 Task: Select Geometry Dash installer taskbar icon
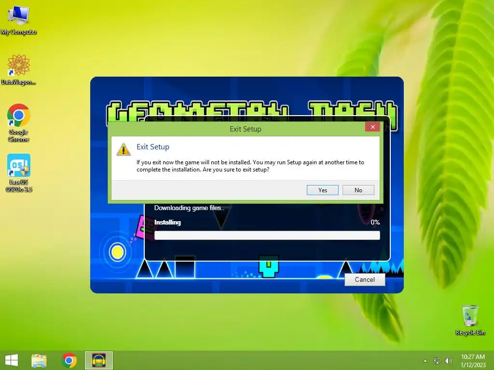[98, 360]
